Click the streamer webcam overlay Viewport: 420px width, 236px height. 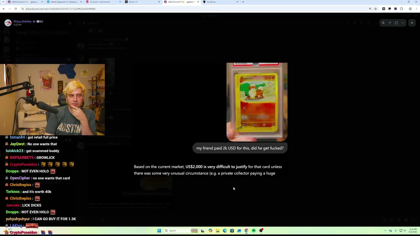52,100
